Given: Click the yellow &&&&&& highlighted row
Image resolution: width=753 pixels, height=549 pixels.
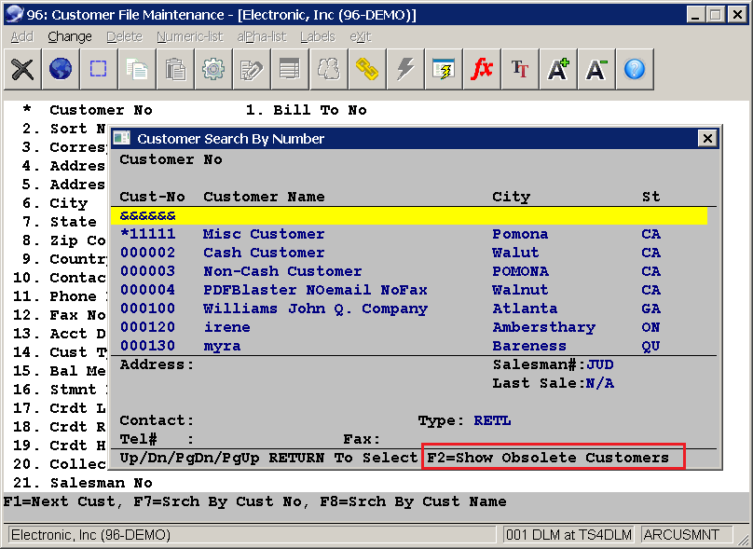Looking at the screenshot, I should (409, 215).
